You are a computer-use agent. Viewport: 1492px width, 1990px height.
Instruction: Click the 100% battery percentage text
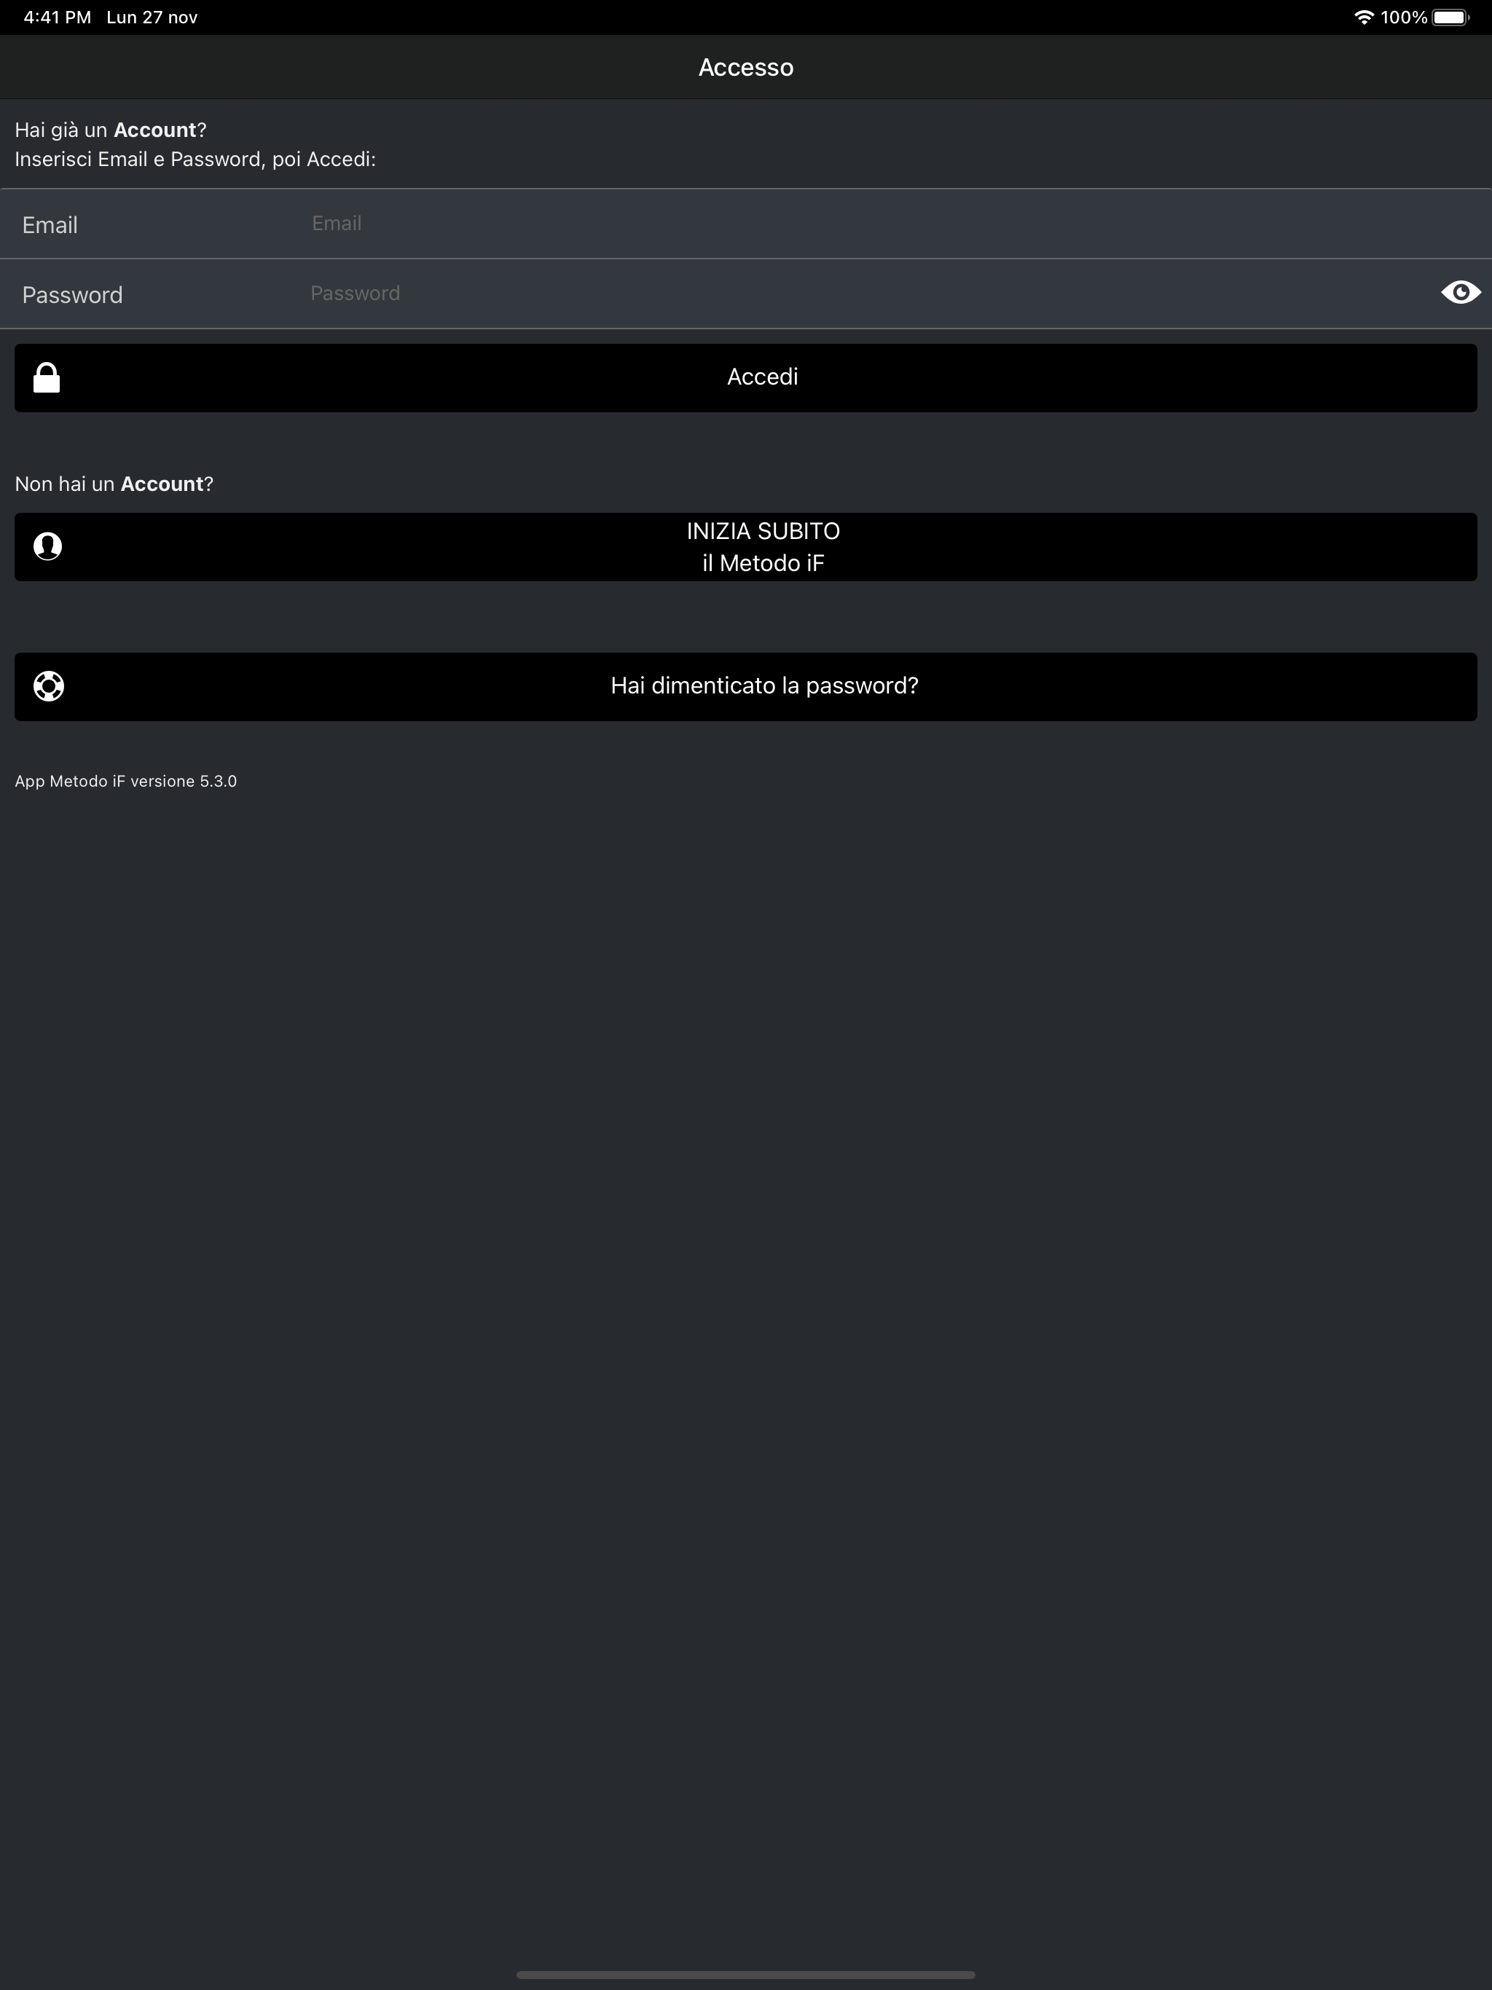point(1404,17)
